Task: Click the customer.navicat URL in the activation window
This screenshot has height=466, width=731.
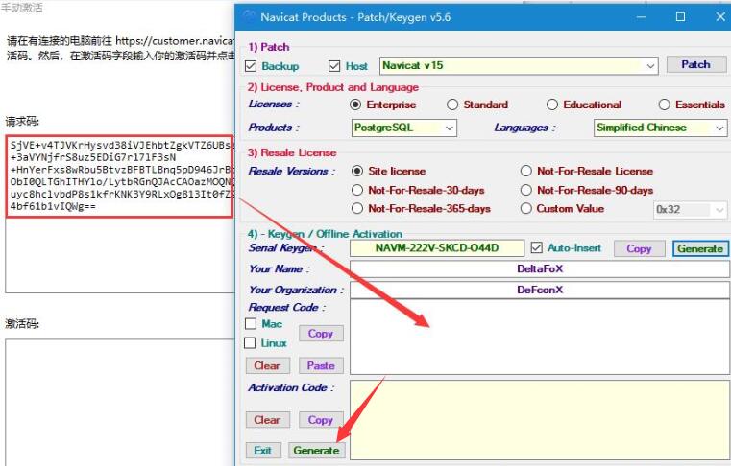Action: tap(175, 41)
